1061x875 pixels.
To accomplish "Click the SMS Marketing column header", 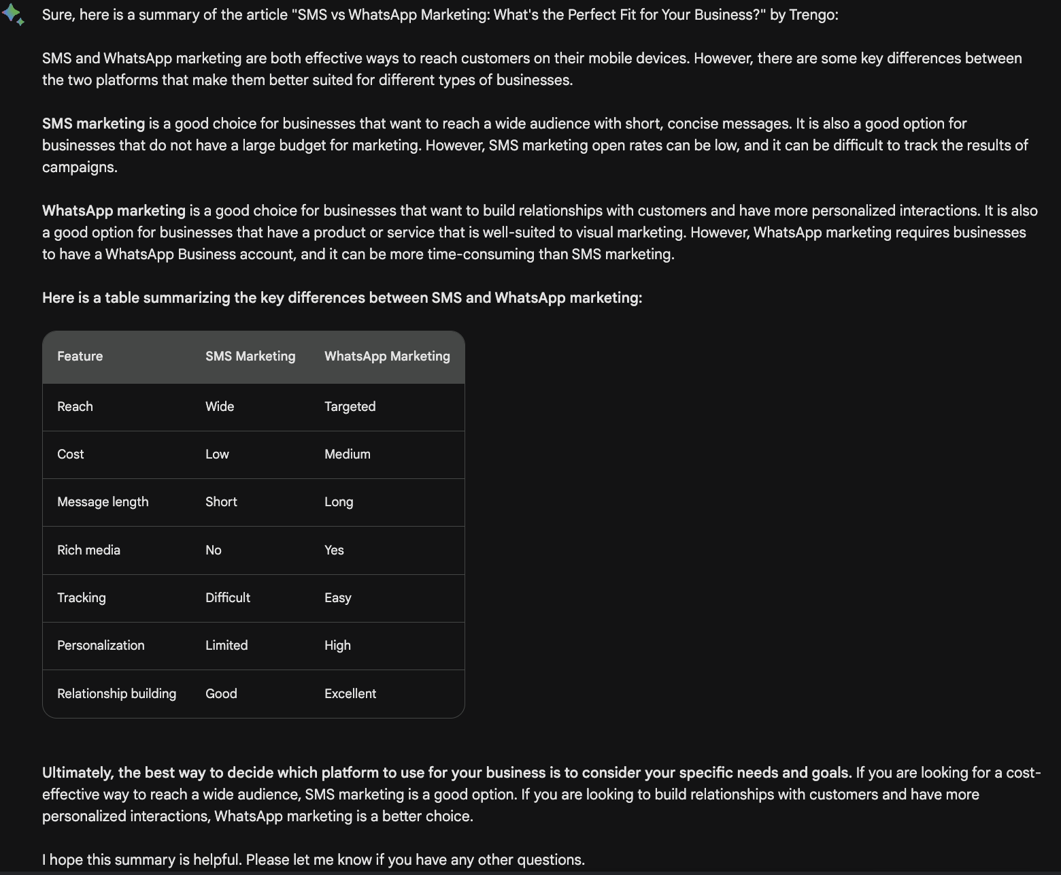I will 250,357.
